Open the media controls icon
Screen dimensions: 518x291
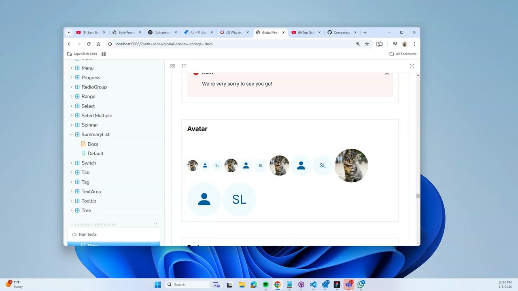[x=395, y=44]
